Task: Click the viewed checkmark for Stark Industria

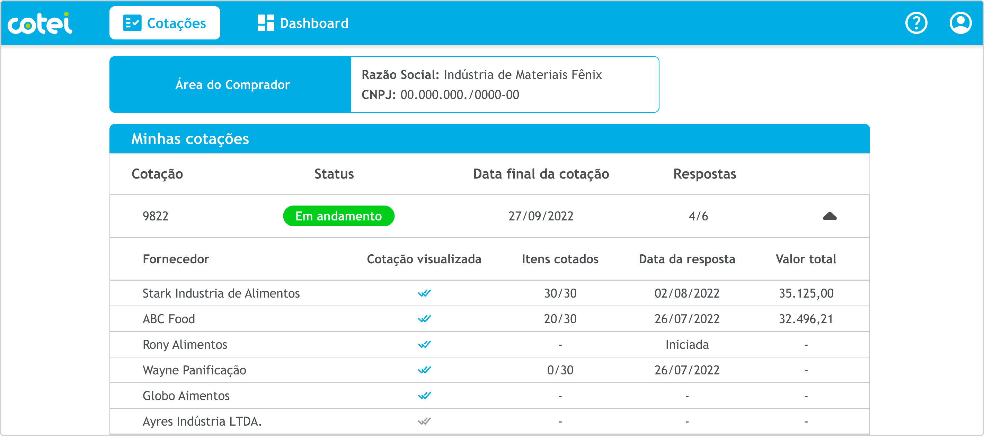Action: (x=424, y=293)
